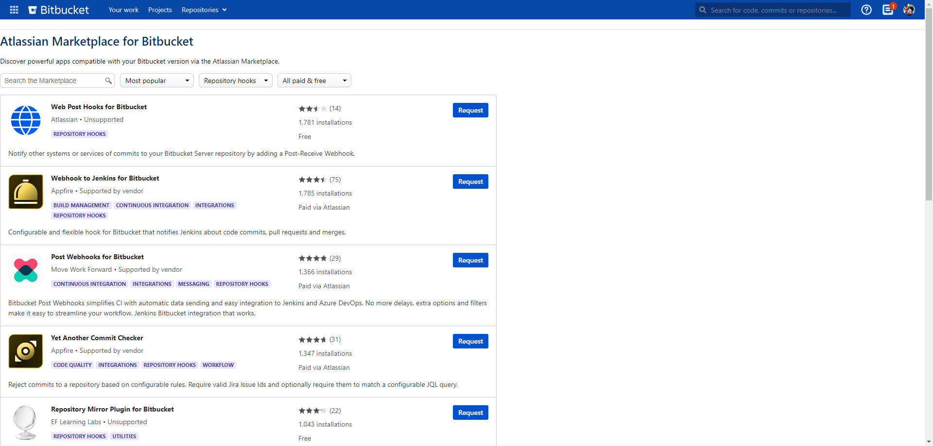Click Repository Hooks tag on Webhook to Jenkins
933x446 pixels.
click(80, 215)
